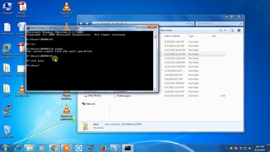
Task: Click the volume speaker icon in the tray
Action: point(250,148)
